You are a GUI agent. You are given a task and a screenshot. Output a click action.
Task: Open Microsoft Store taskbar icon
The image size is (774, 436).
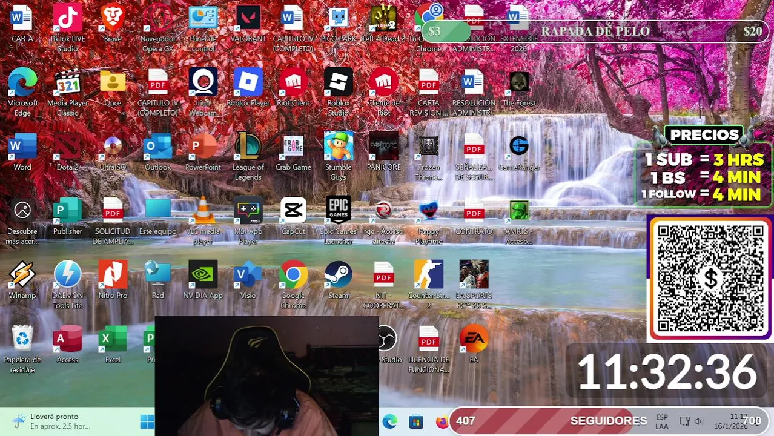[x=416, y=421]
